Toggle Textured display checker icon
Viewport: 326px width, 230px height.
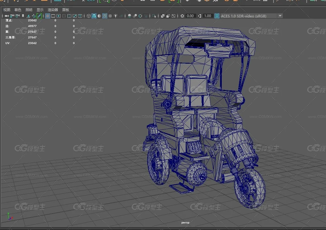110,16
